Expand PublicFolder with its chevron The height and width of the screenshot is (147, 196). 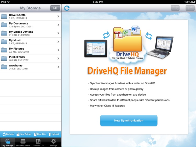coord(58,58)
